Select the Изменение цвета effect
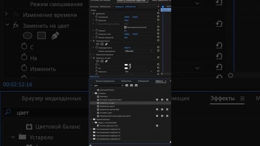The width and height of the screenshot is (260, 146). point(107,106)
